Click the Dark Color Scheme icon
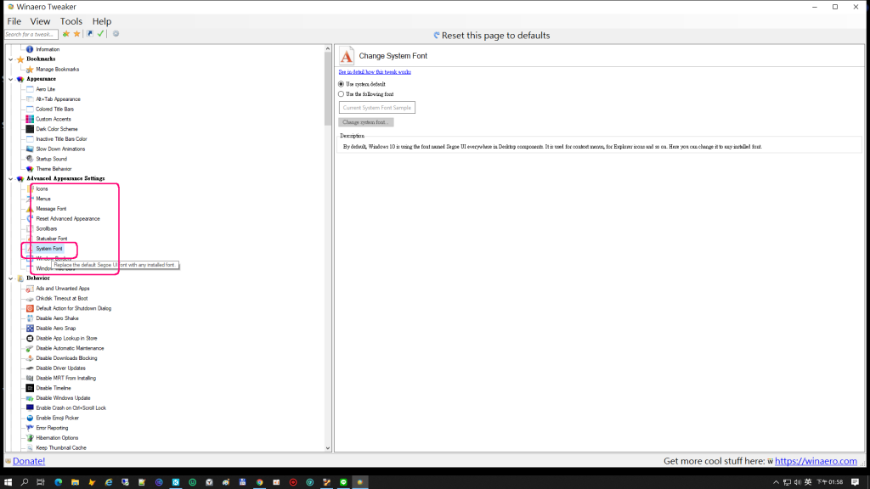 point(30,129)
